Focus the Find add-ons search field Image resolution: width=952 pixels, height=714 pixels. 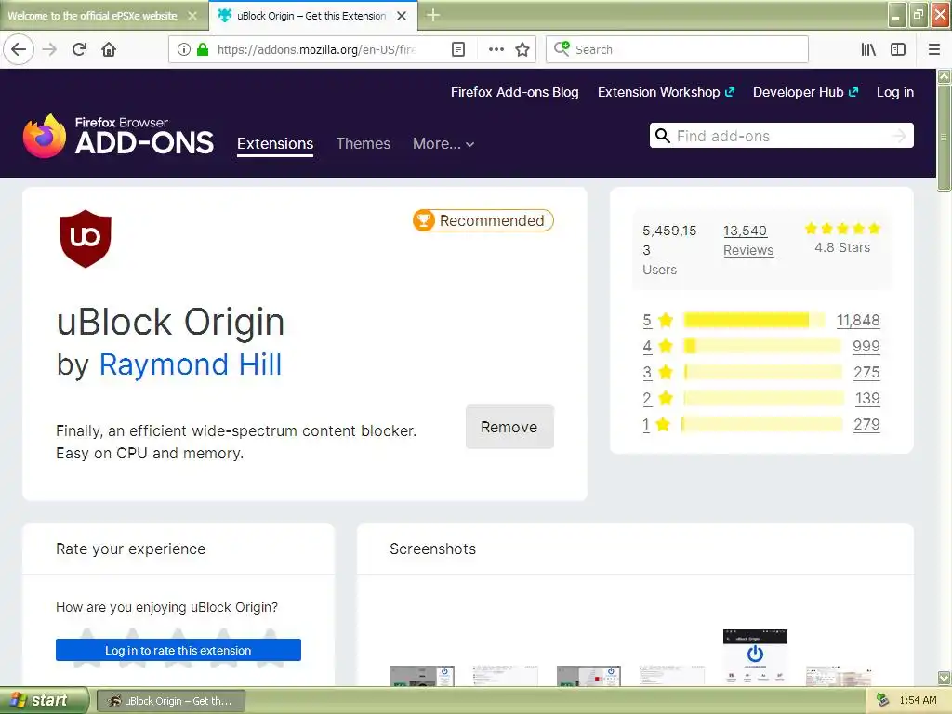click(781, 136)
